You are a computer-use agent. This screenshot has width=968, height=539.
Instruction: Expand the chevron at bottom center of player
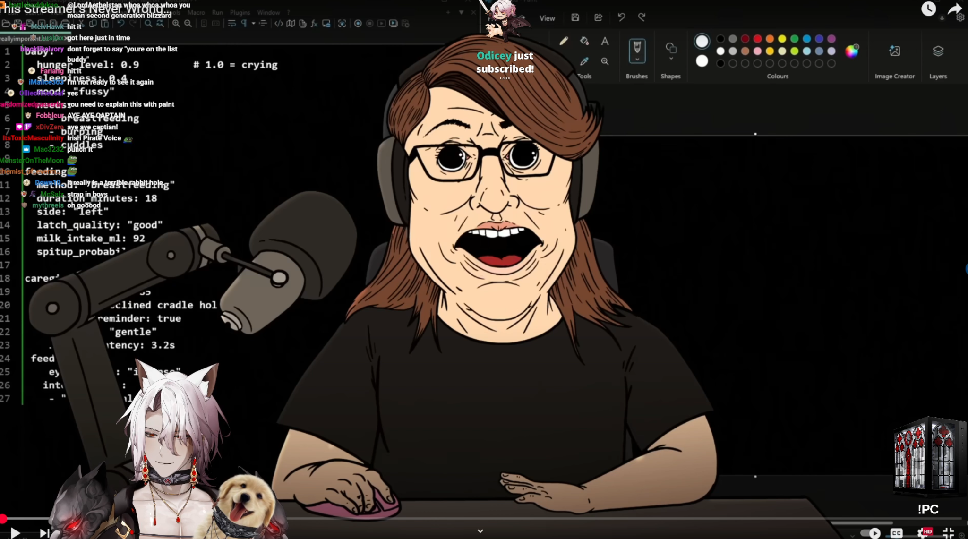pos(480,531)
